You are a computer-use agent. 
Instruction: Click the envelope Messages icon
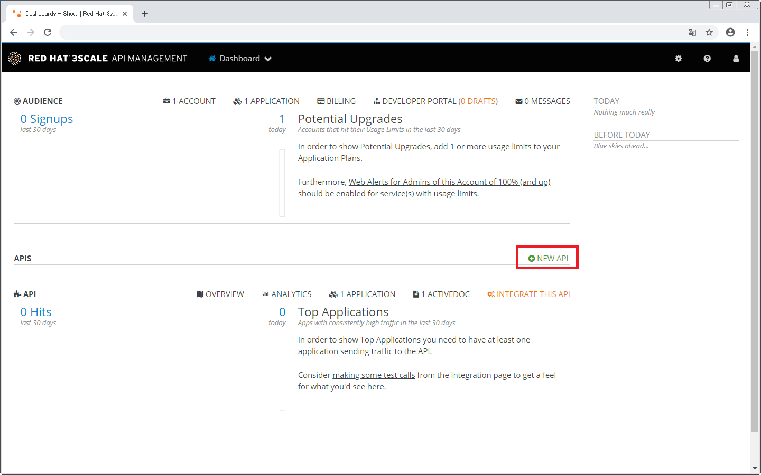[x=519, y=101]
